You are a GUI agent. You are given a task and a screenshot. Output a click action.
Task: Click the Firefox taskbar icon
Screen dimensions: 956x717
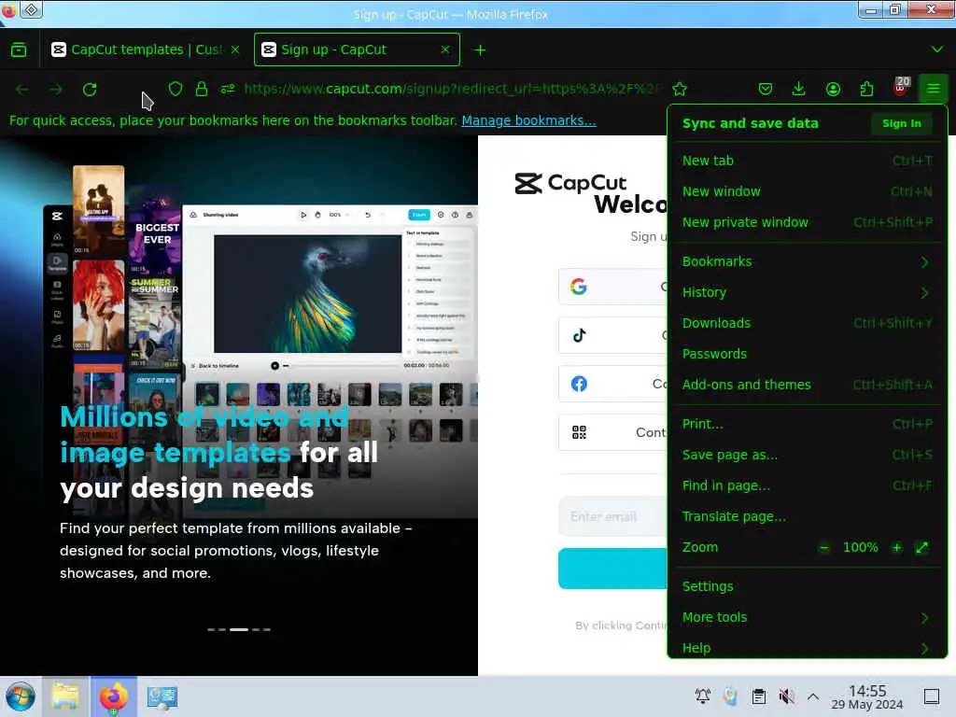pyautogui.click(x=113, y=696)
